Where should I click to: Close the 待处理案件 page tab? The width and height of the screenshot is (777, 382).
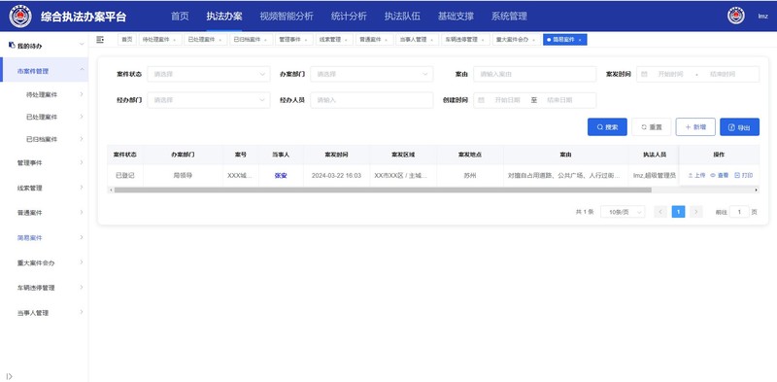pos(175,40)
